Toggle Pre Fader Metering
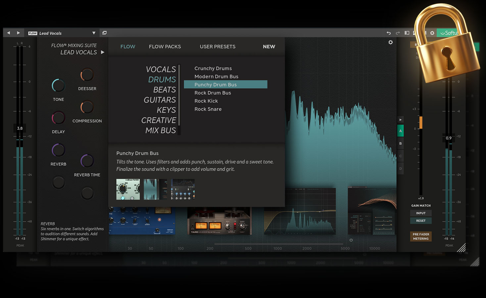The image size is (486, 298). tap(420, 236)
